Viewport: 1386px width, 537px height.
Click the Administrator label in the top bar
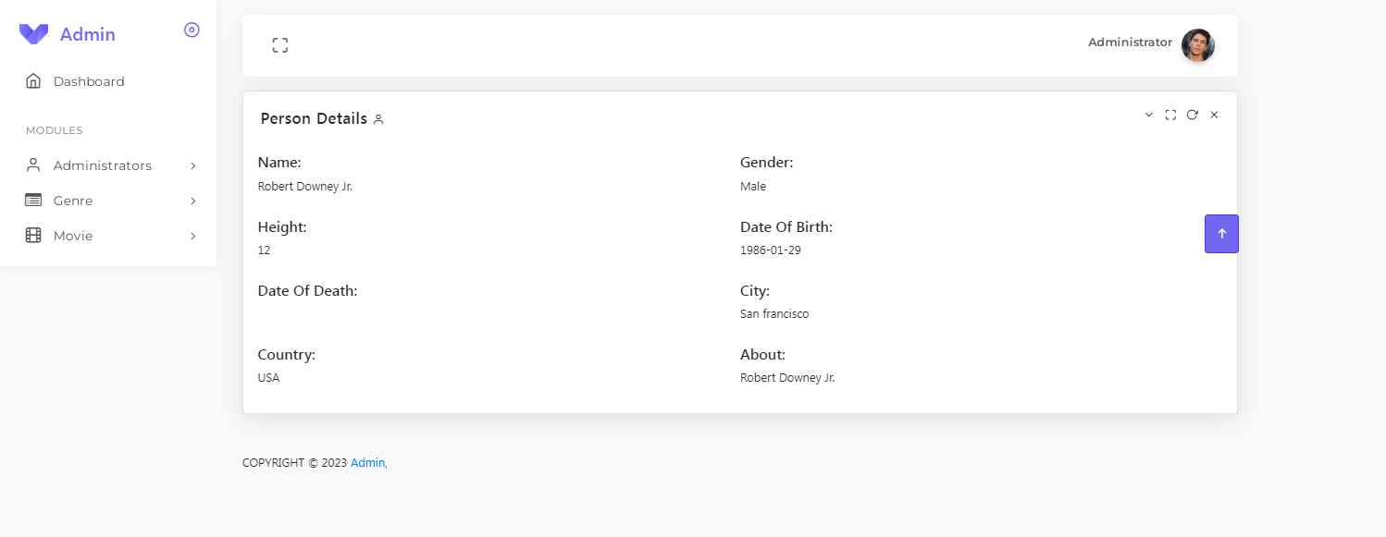(x=1130, y=42)
